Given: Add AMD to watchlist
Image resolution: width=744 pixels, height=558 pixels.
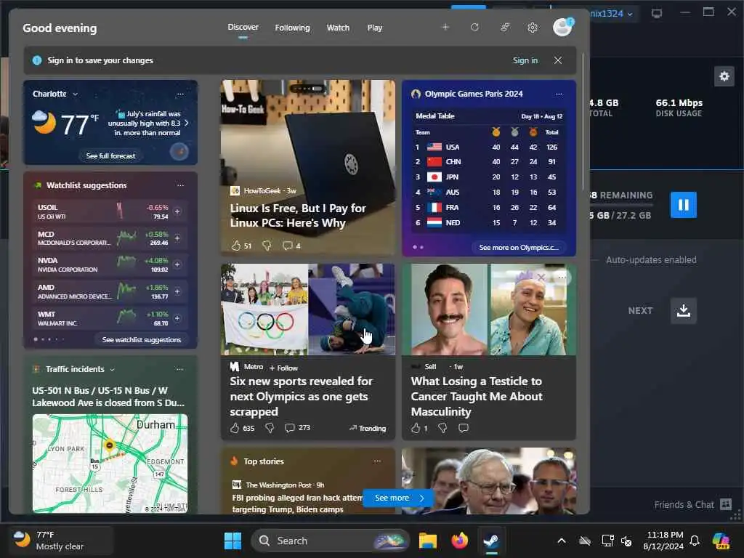Looking at the screenshot, I should [x=177, y=291].
